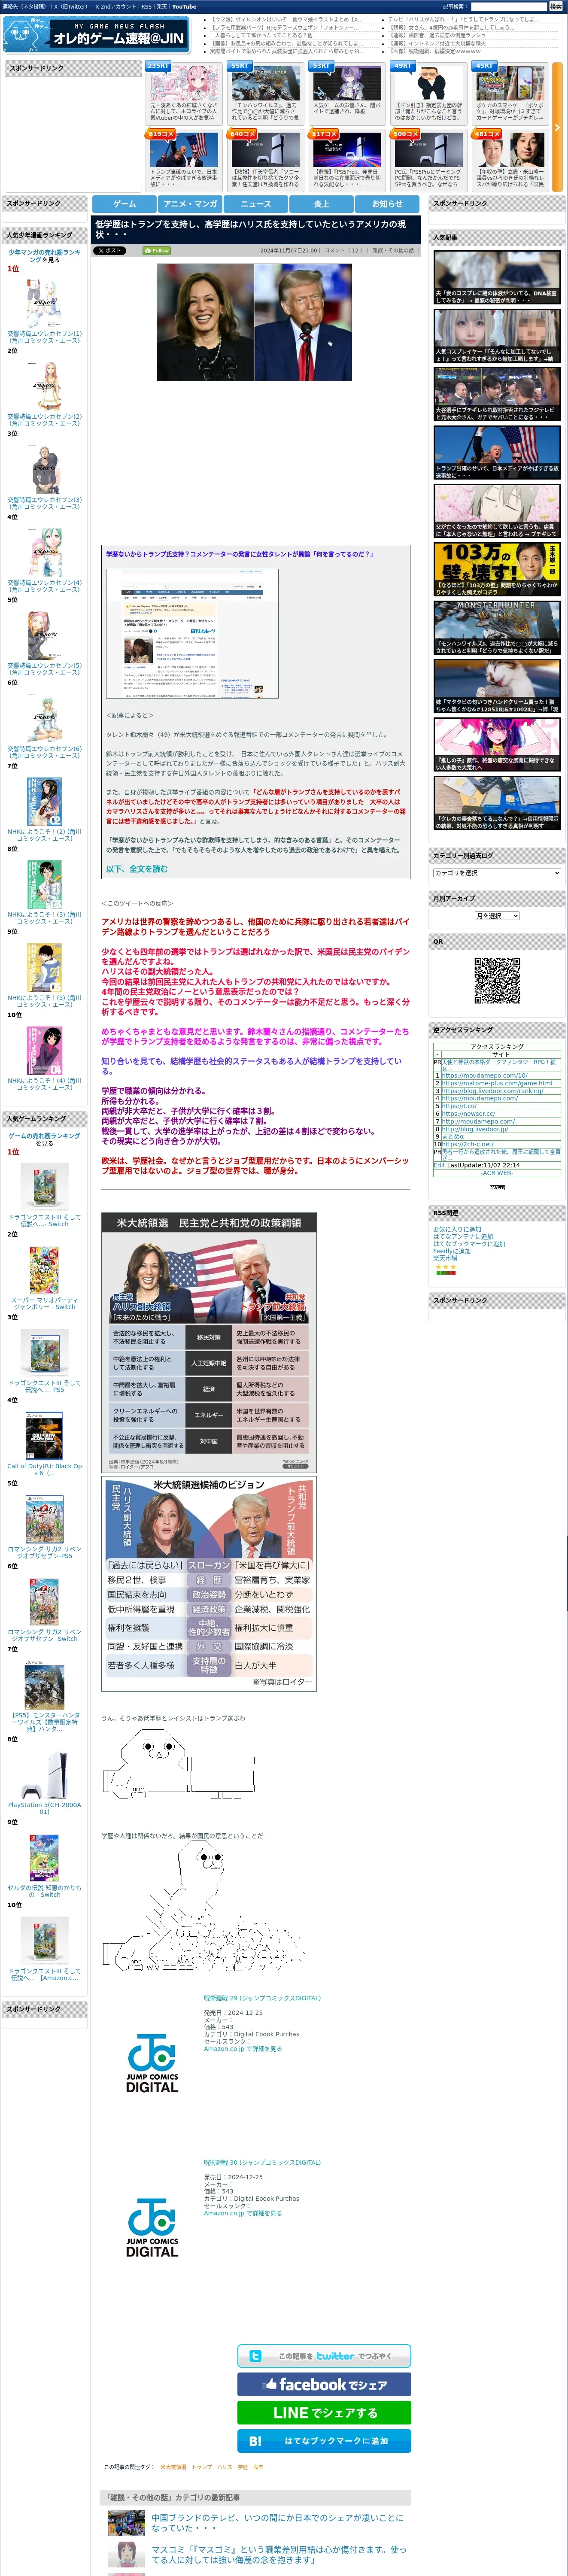Click the small ACR WEB badge
This screenshot has width=568, height=2576.
[497, 1187]
